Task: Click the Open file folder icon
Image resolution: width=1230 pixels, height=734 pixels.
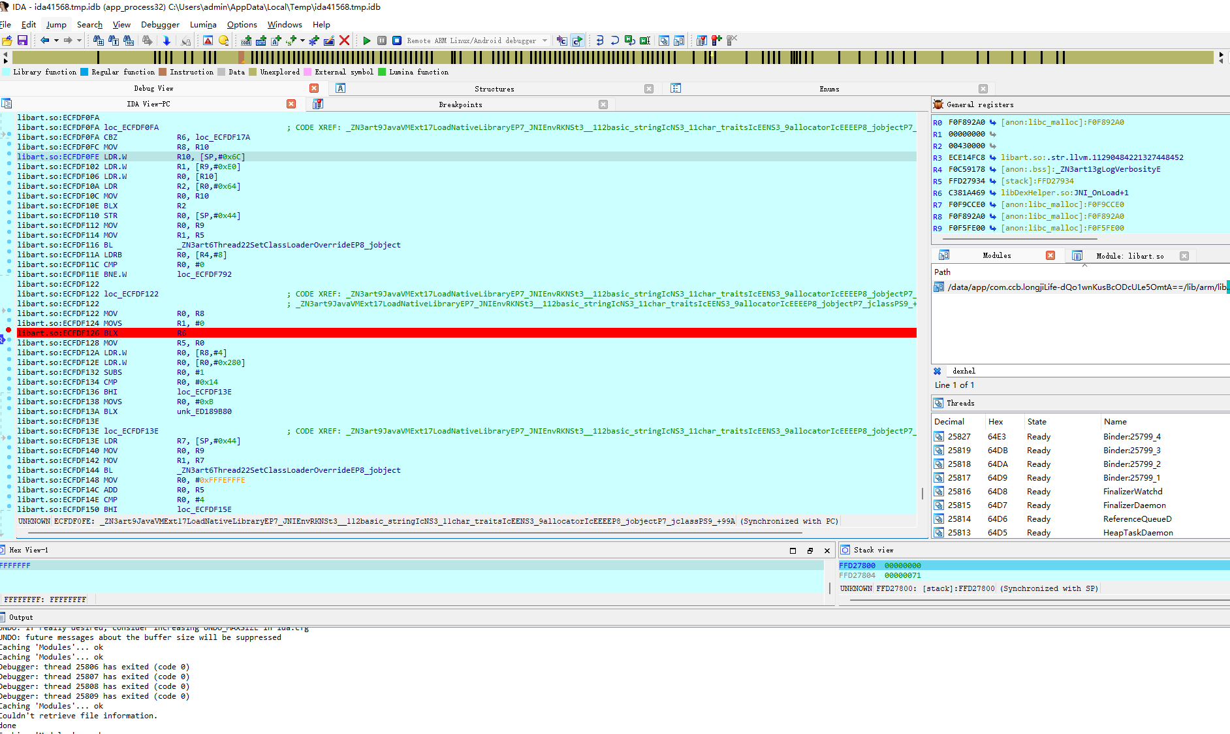Action: point(7,40)
